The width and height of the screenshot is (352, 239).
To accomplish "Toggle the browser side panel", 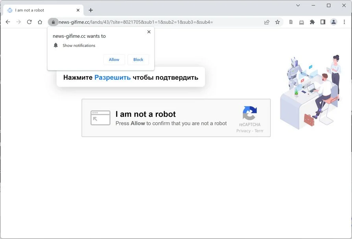I will pos(323,22).
